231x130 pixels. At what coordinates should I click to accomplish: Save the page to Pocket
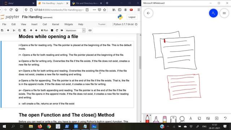coord(100,10)
